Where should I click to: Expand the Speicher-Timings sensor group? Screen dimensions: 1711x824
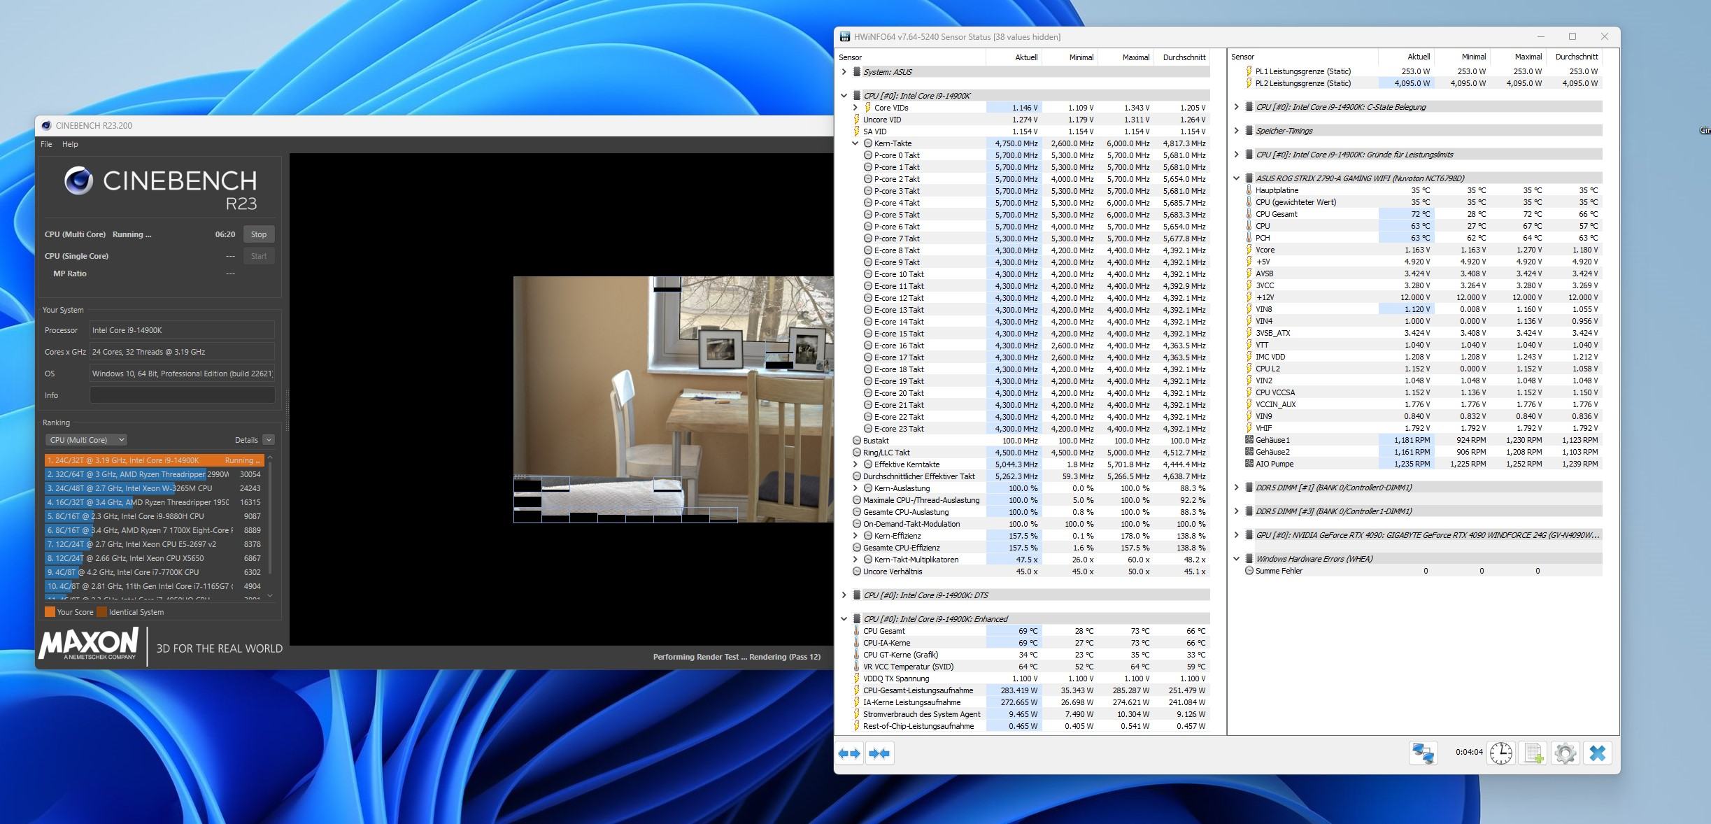1236,131
